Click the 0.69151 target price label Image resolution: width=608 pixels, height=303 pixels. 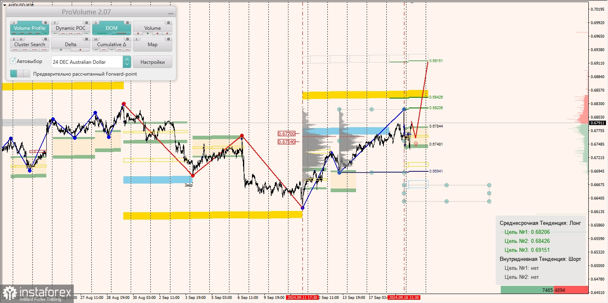pyautogui.click(x=436, y=61)
